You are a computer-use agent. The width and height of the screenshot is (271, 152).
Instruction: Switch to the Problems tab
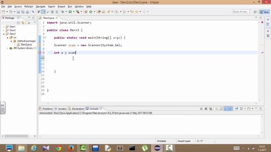pos(46,109)
